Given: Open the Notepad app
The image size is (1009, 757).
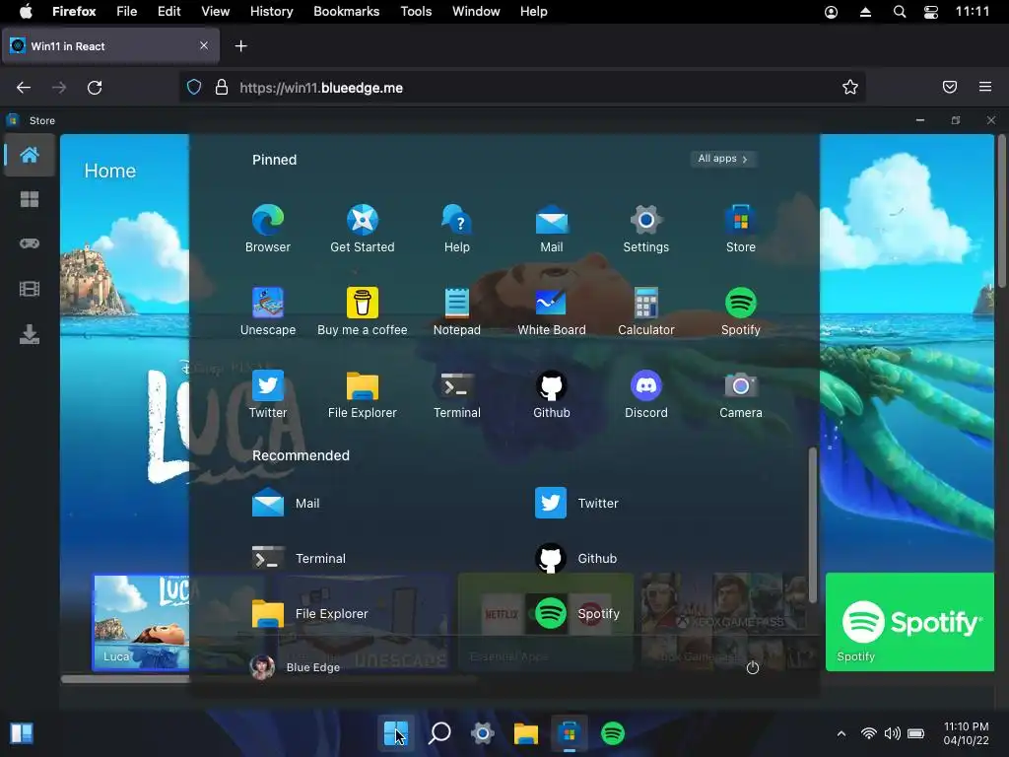Looking at the screenshot, I should pos(457,311).
